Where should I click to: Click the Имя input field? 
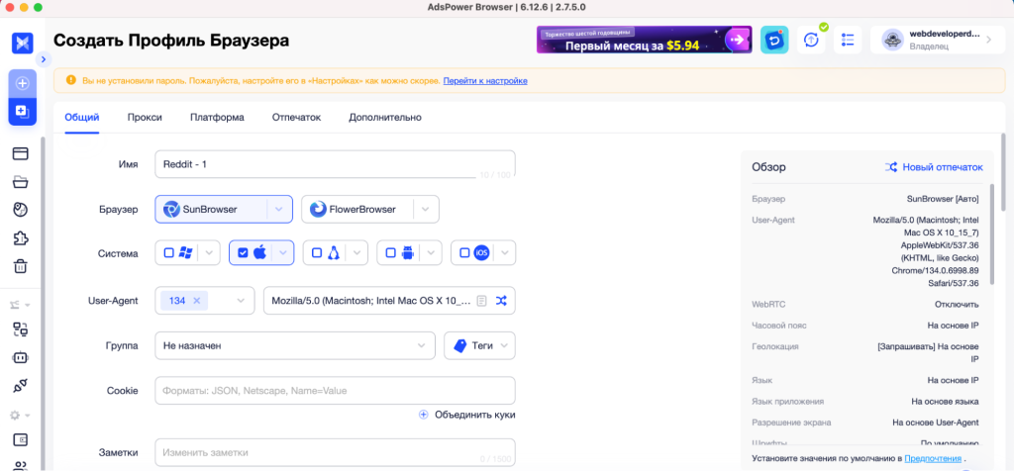[335, 164]
